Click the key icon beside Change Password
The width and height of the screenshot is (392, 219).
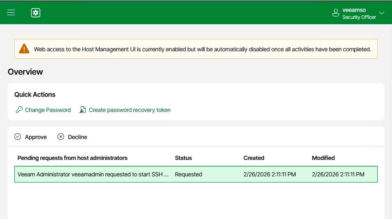click(19, 110)
